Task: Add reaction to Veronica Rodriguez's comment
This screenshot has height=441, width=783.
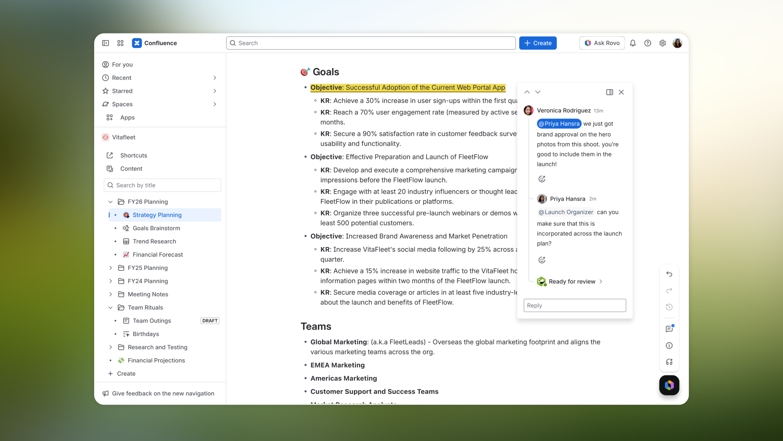Action: click(542, 179)
